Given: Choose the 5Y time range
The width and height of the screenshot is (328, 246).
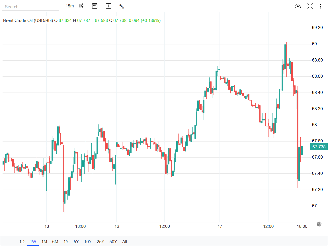Looking at the screenshot, I should [76, 242].
